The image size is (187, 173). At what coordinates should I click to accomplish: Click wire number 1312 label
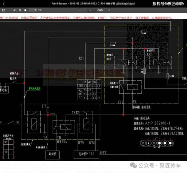(75, 113)
